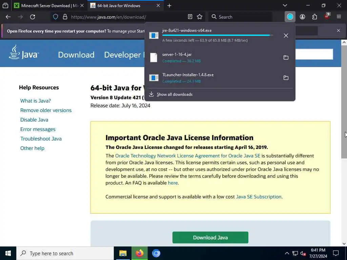The image size is (347, 260).
Task: Click the Java site search field
Action: pos(314,54)
